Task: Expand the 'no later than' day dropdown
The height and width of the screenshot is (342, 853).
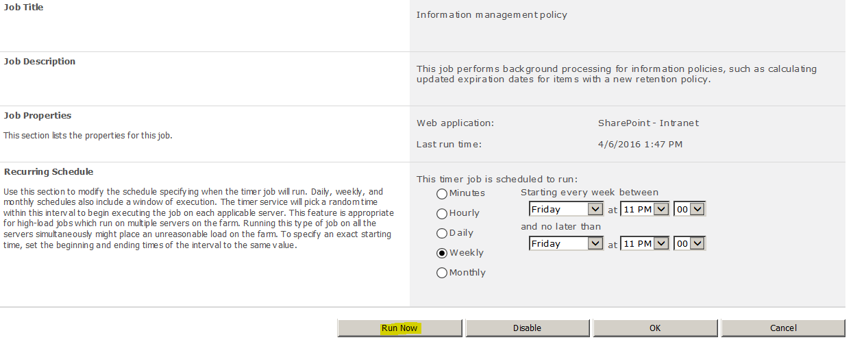Action: pyautogui.click(x=566, y=243)
